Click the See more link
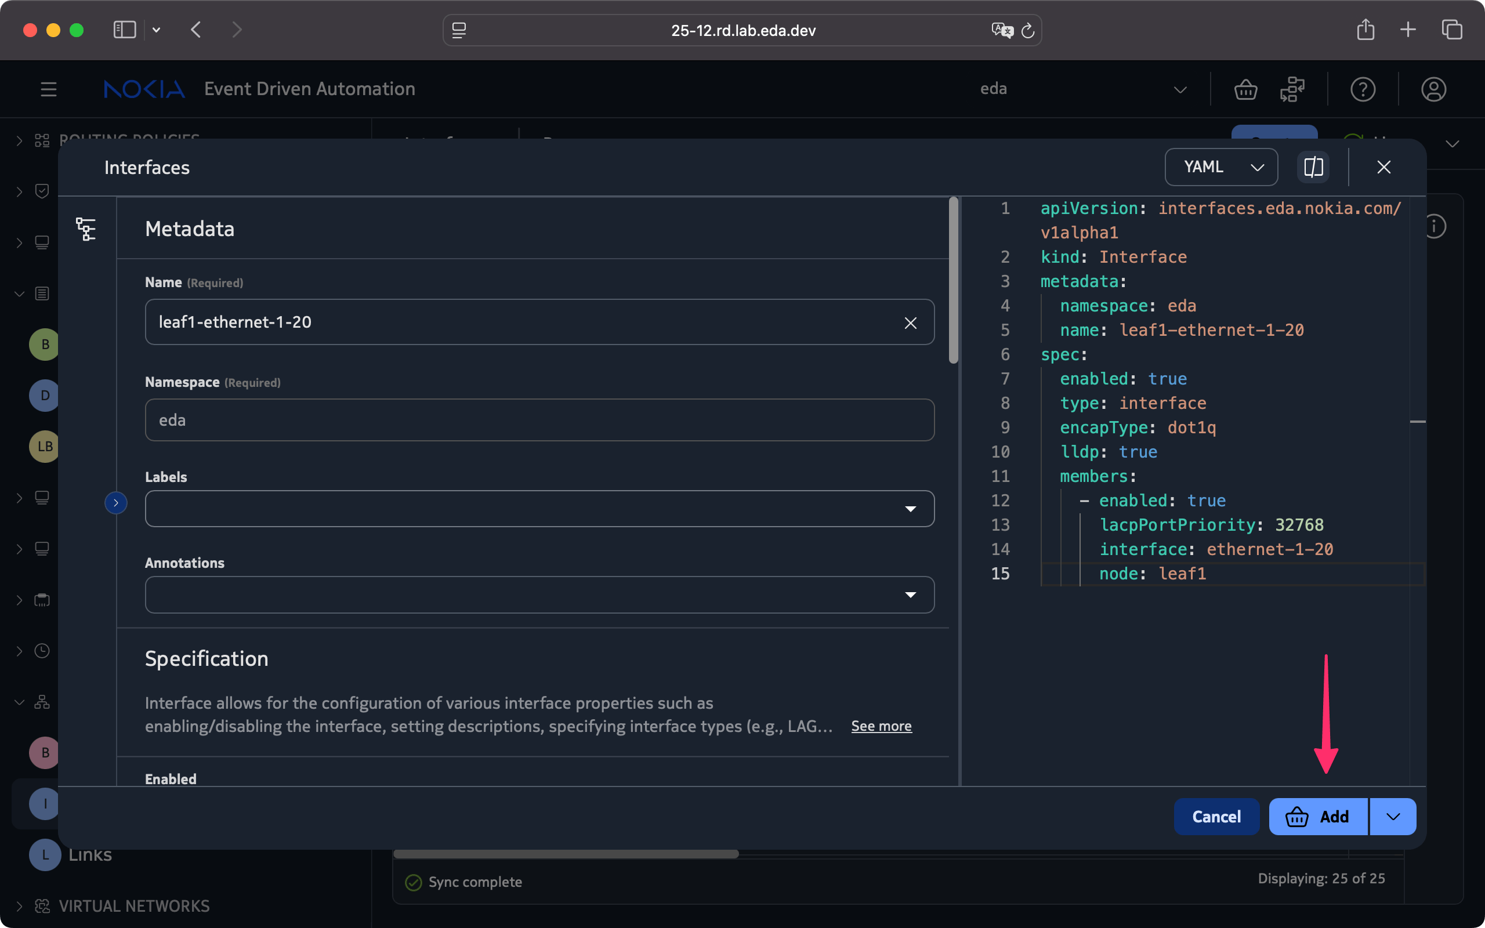 point(881,726)
